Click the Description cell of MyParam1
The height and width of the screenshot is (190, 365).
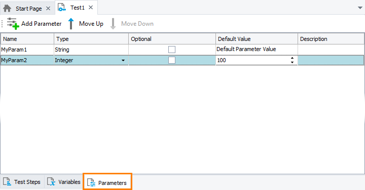[331, 50]
